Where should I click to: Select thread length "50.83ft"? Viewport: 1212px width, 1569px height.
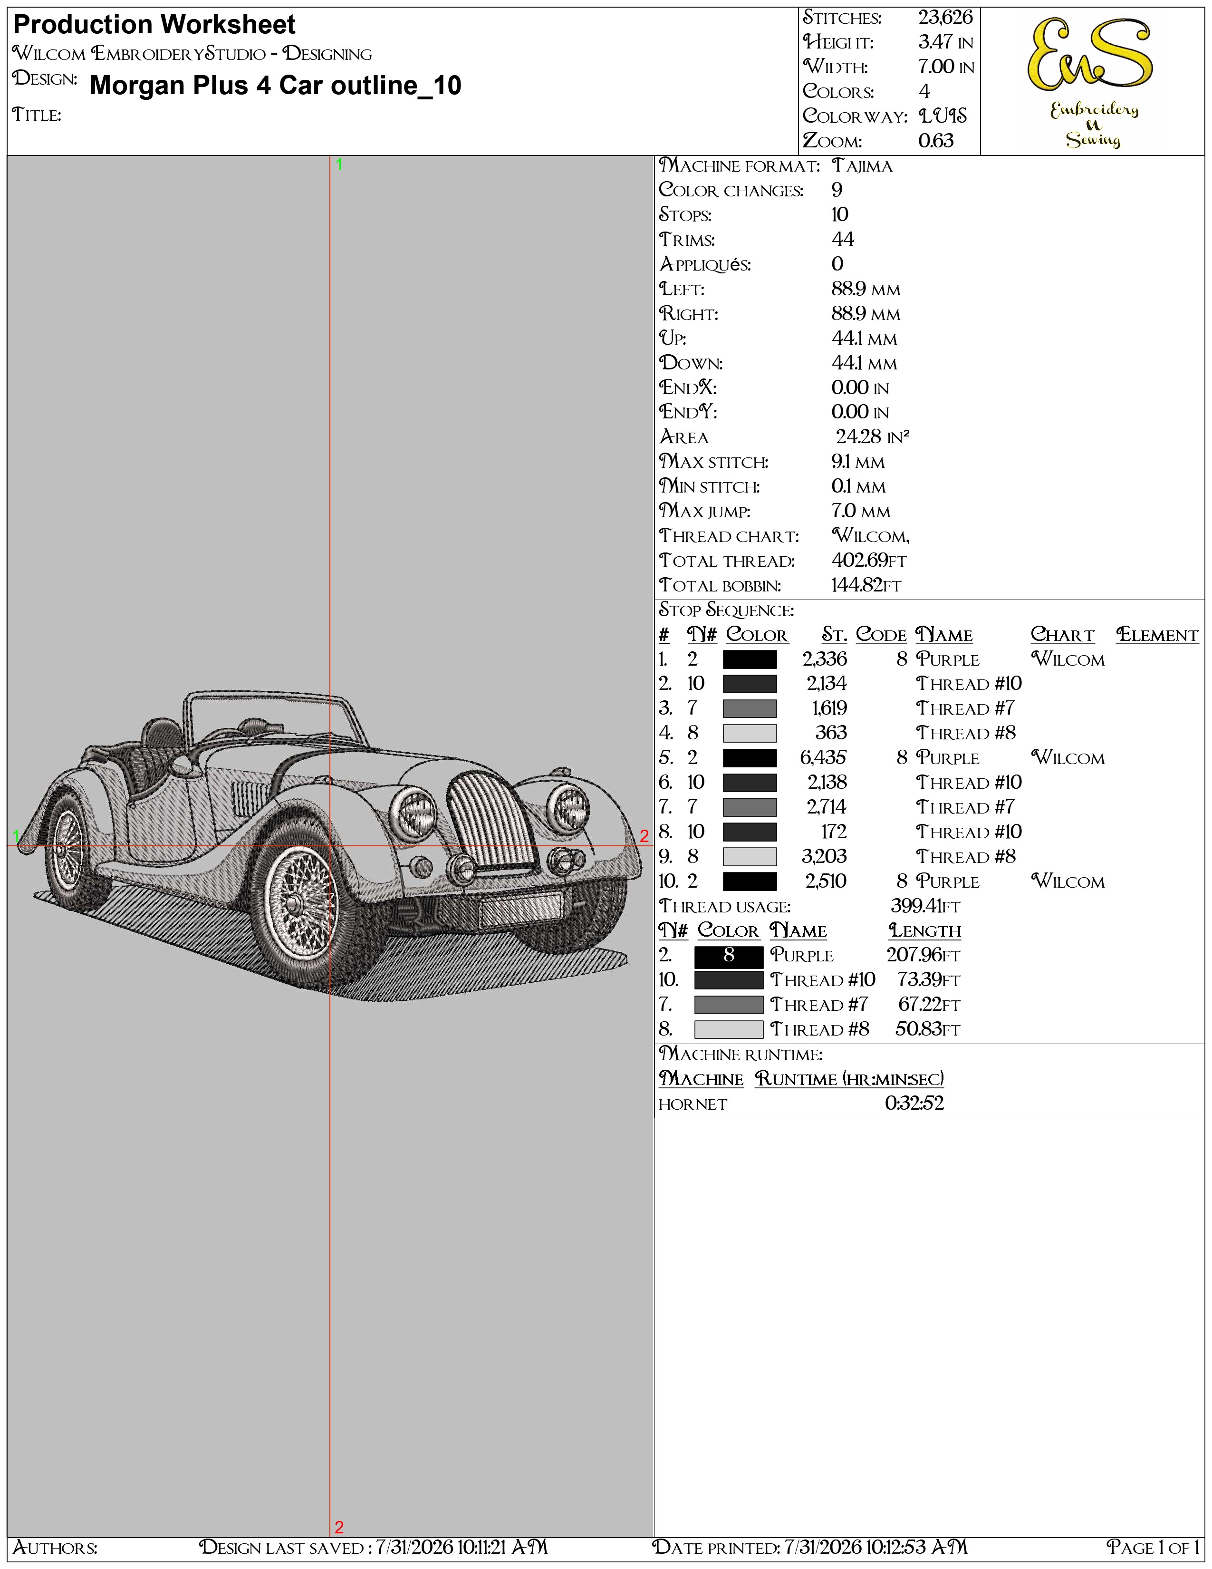click(x=928, y=1029)
